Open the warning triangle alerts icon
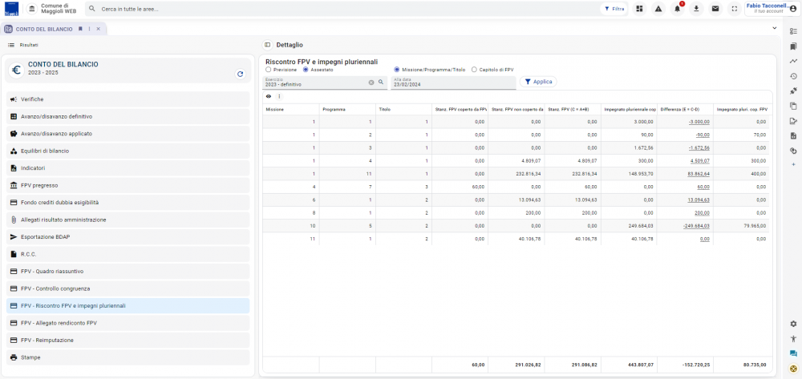The image size is (802, 379). click(658, 9)
